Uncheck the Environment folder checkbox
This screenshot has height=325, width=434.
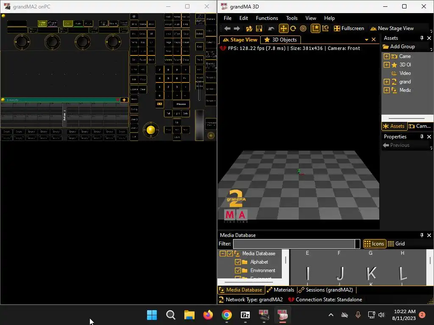click(x=237, y=270)
